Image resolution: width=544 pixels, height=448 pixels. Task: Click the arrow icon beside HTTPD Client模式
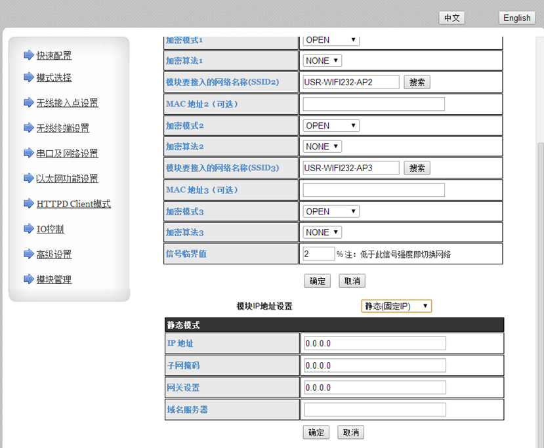tap(28, 203)
